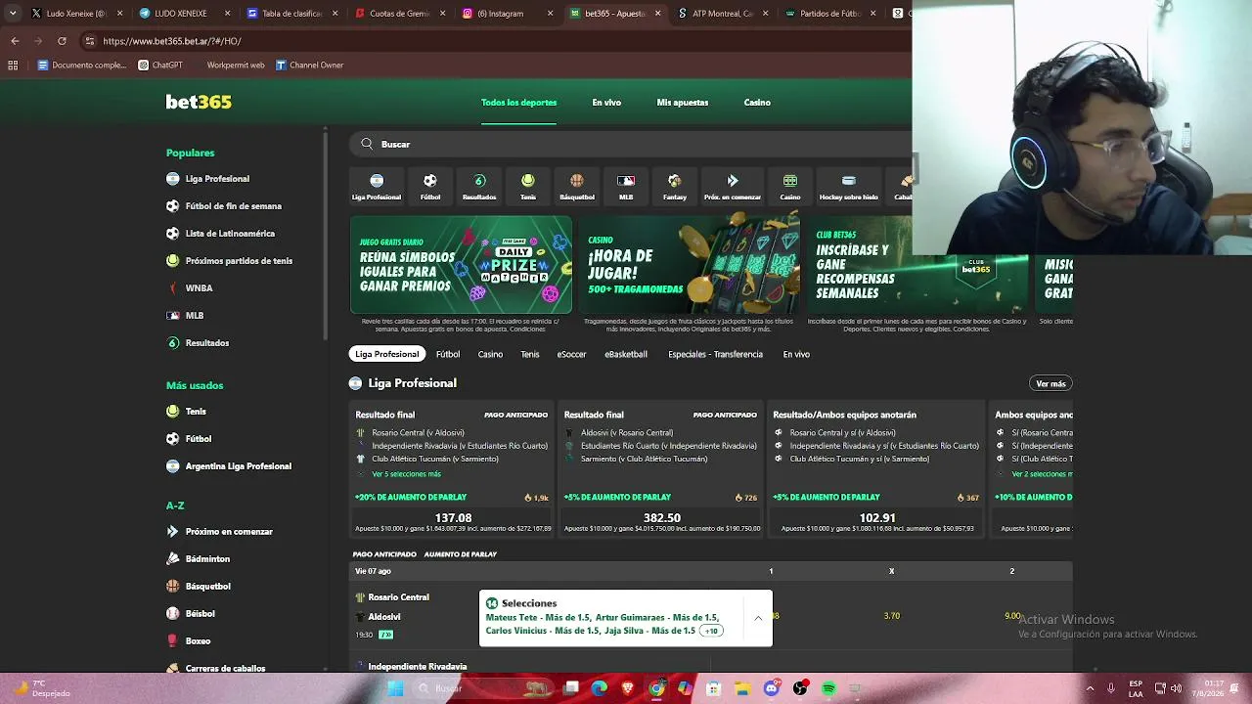Select the Especiales - Transferencia filter tab

715,354
